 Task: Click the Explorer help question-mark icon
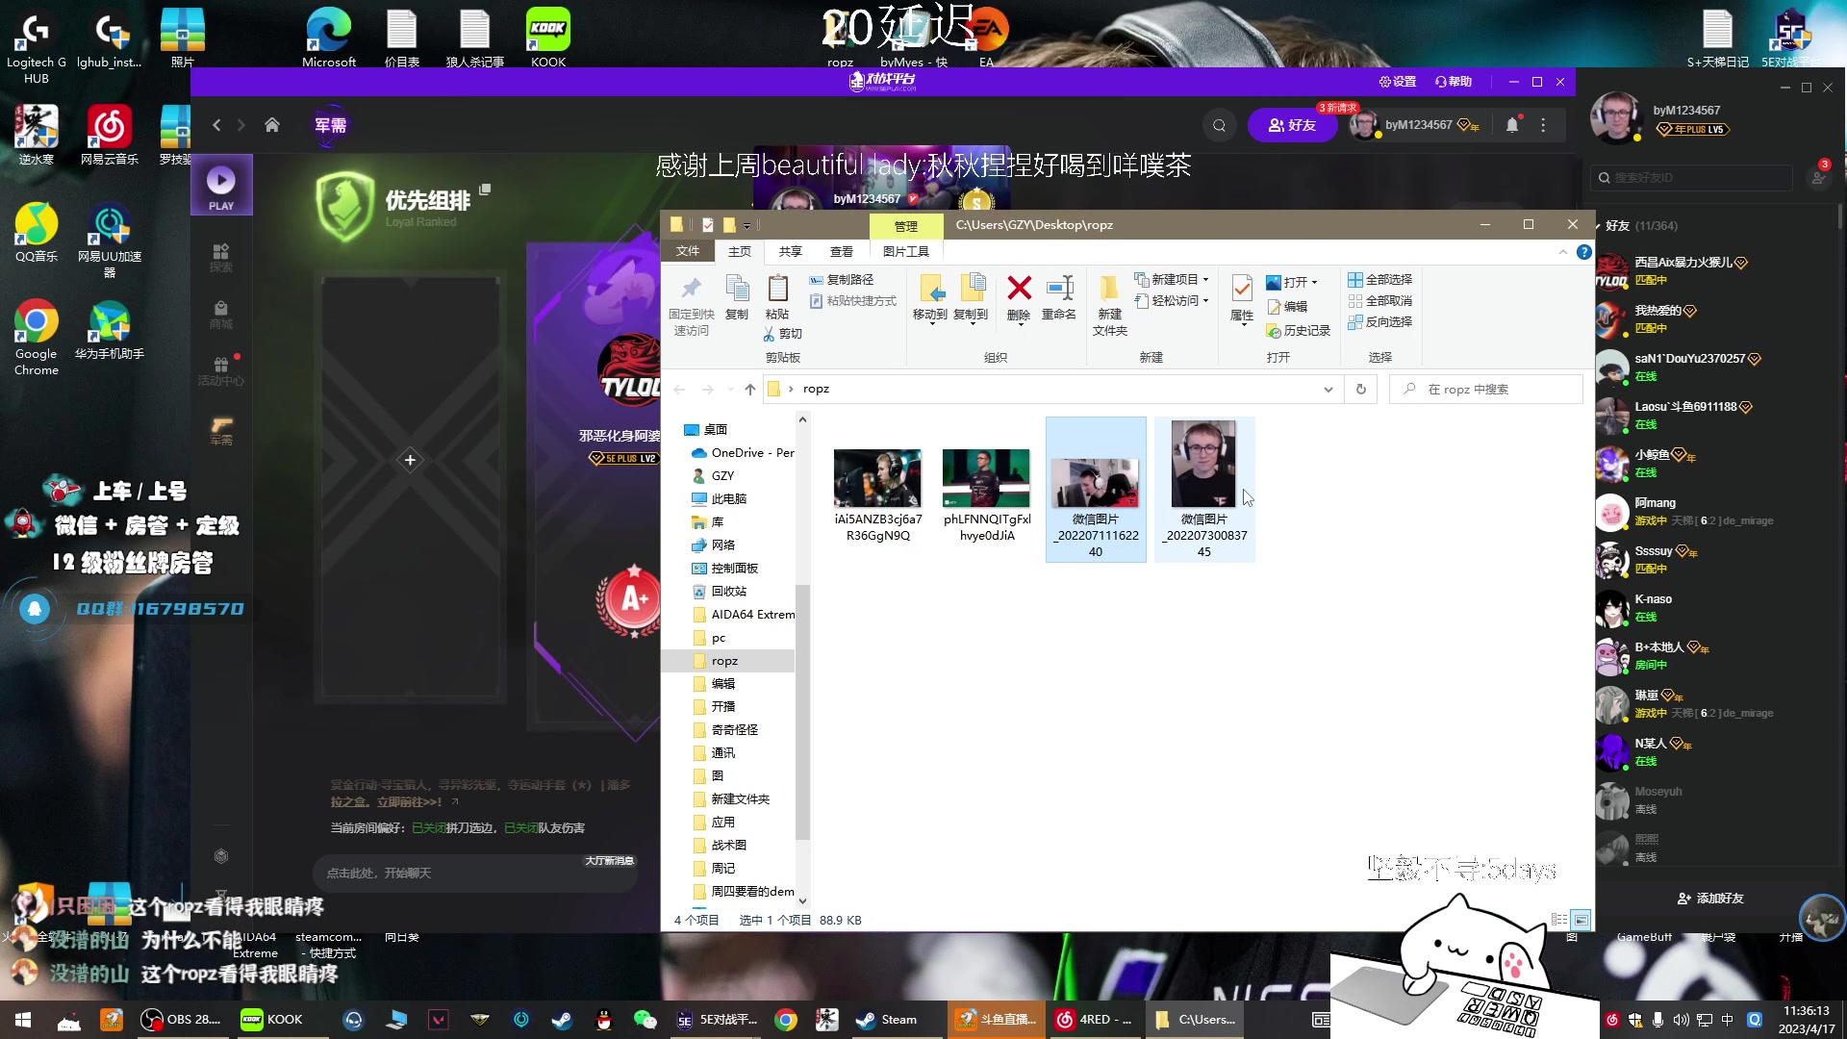coord(1583,252)
